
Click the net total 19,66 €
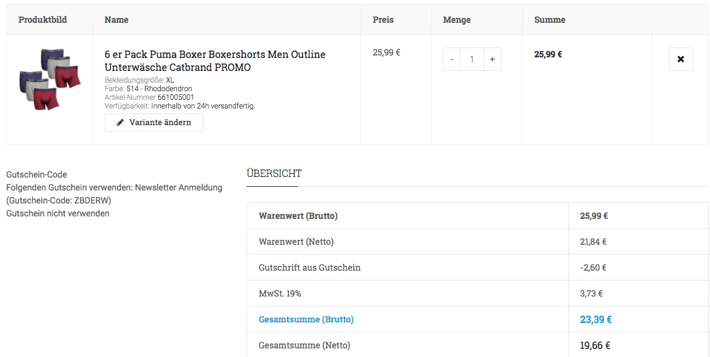point(595,346)
